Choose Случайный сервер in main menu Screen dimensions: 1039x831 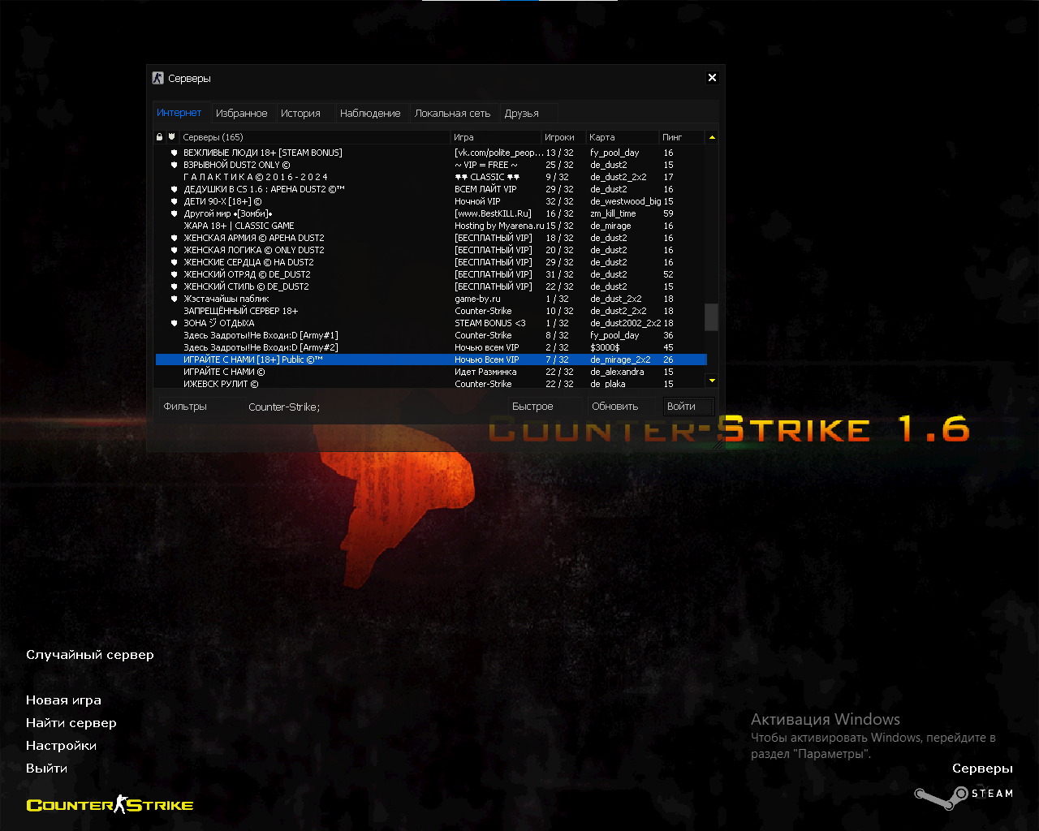click(x=90, y=655)
